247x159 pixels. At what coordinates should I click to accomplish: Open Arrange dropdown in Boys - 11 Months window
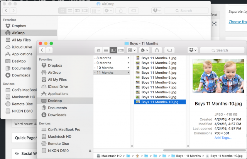(x=132, y=50)
